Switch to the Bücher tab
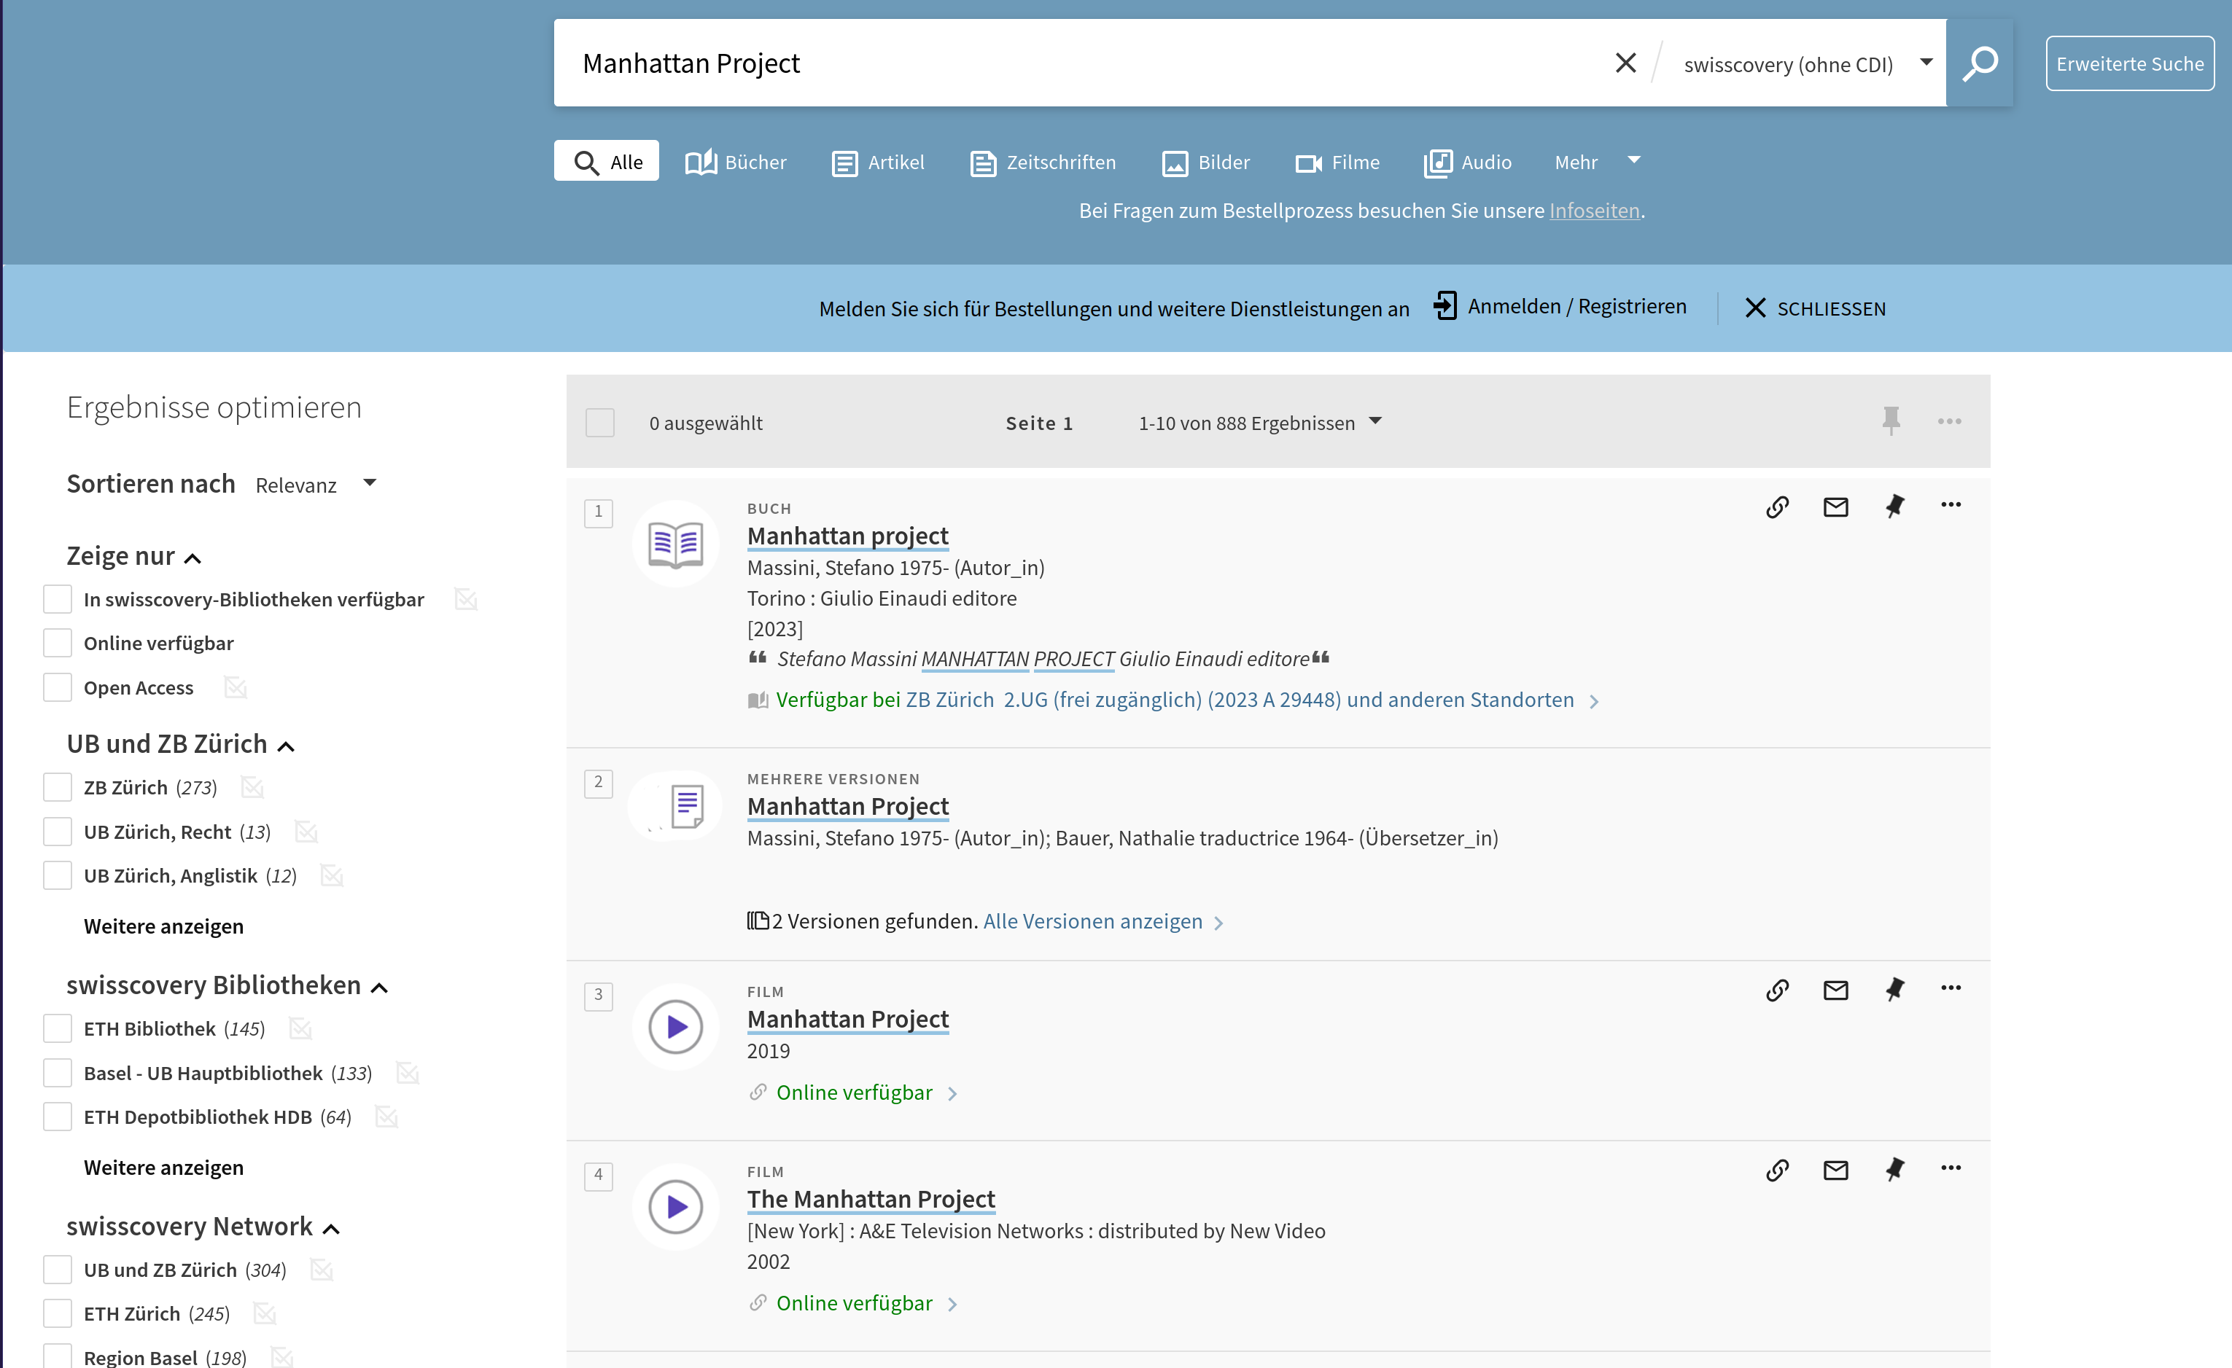This screenshot has width=2232, height=1368. pyautogui.click(x=736, y=162)
